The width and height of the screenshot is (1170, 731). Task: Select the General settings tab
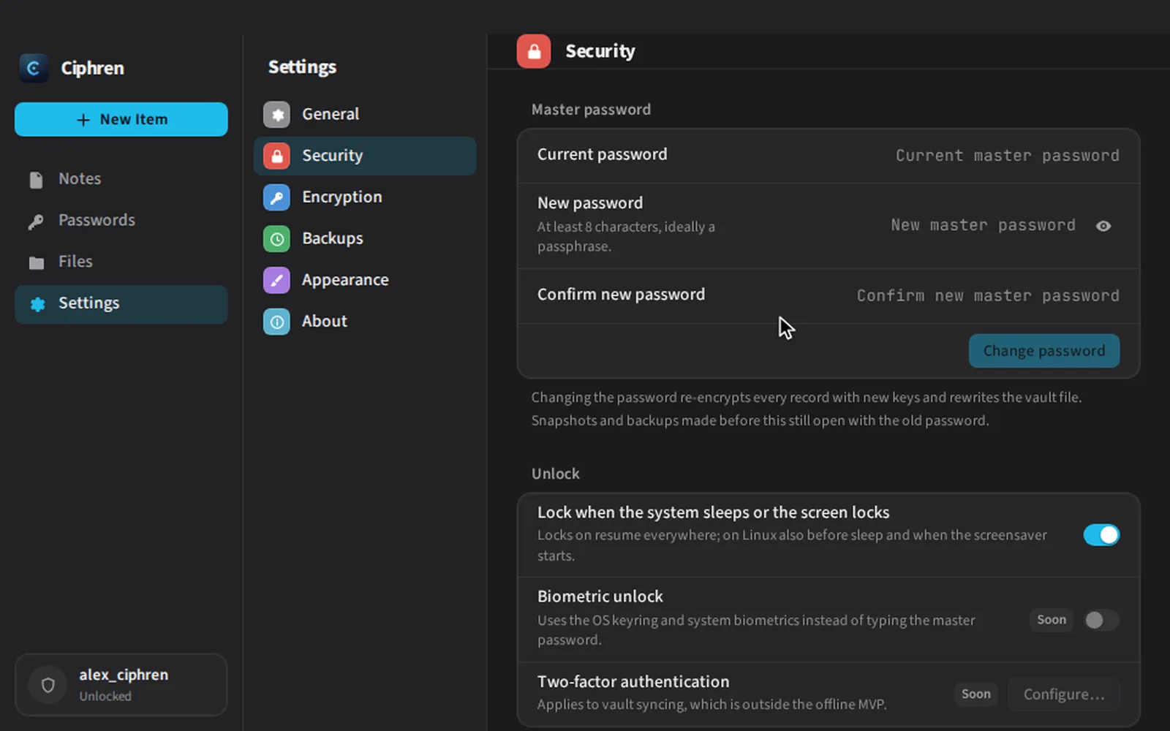(x=365, y=115)
